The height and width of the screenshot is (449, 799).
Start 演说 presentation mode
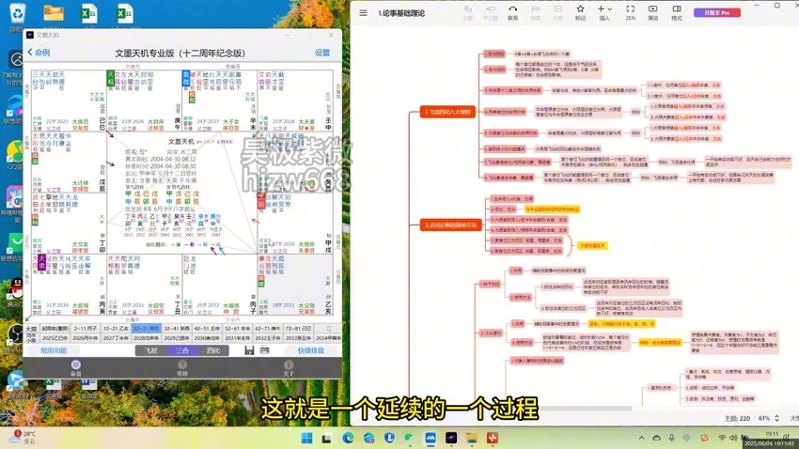coord(652,13)
